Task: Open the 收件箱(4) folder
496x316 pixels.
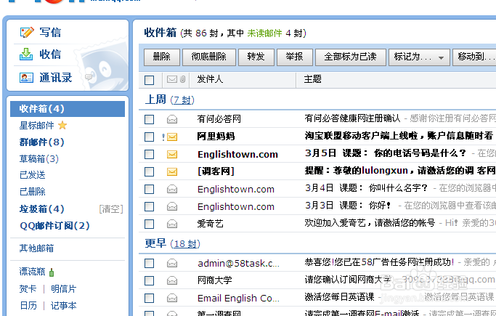Action: pyautogui.click(x=68, y=109)
